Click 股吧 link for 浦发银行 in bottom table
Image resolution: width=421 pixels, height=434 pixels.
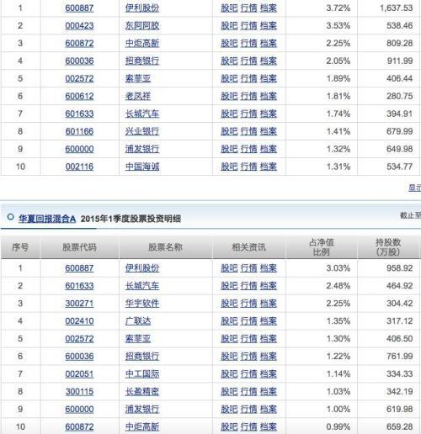tap(229, 409)
